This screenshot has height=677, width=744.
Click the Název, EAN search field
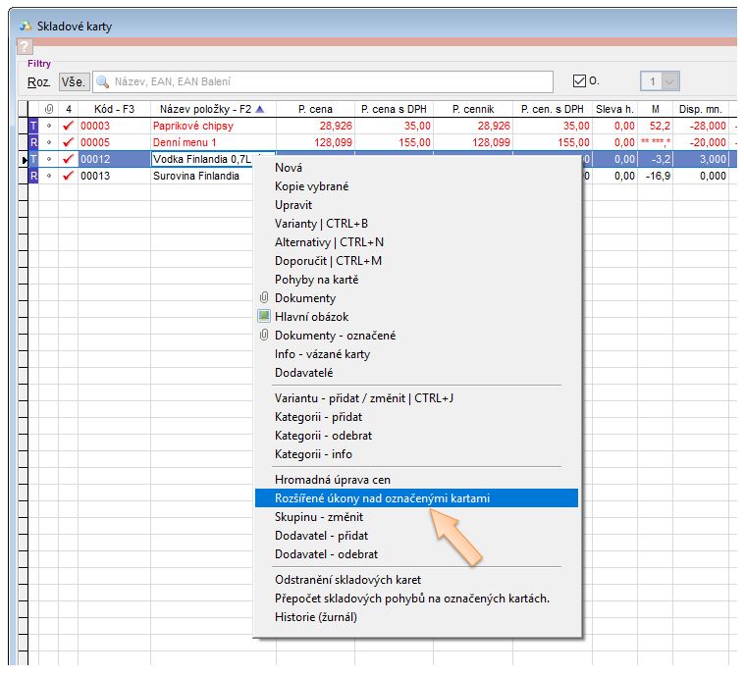pos(324,82)
